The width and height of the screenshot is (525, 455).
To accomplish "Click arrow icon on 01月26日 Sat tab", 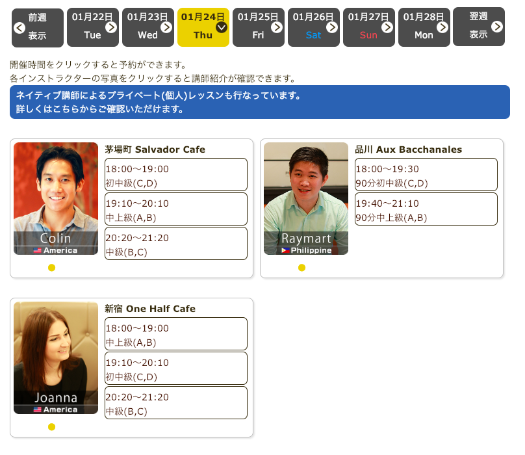I will [x=332, y=27].
